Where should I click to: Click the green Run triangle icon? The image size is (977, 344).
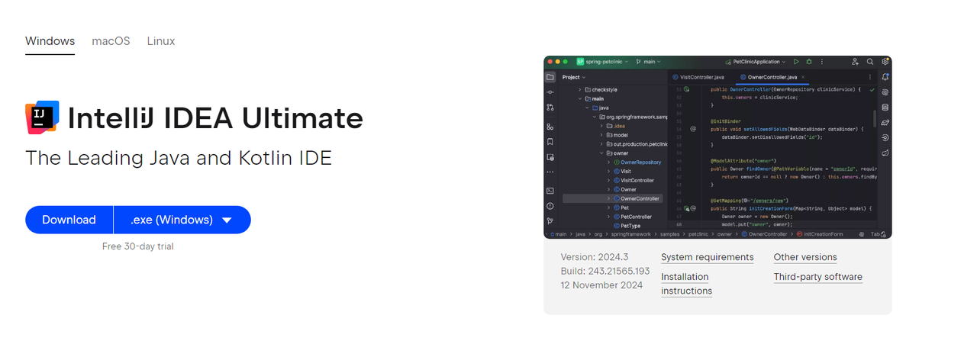point(796,61)
